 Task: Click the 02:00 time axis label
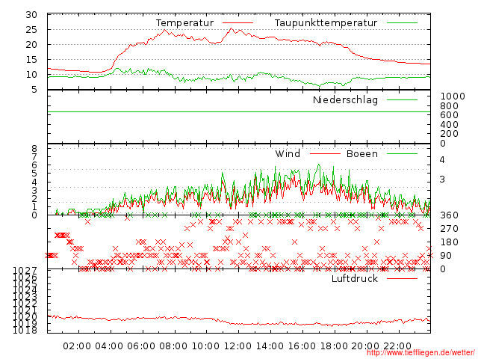[x=77, y=346]
